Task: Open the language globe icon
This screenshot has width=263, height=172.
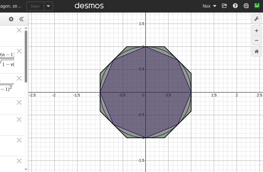Action: pos(246,6)
